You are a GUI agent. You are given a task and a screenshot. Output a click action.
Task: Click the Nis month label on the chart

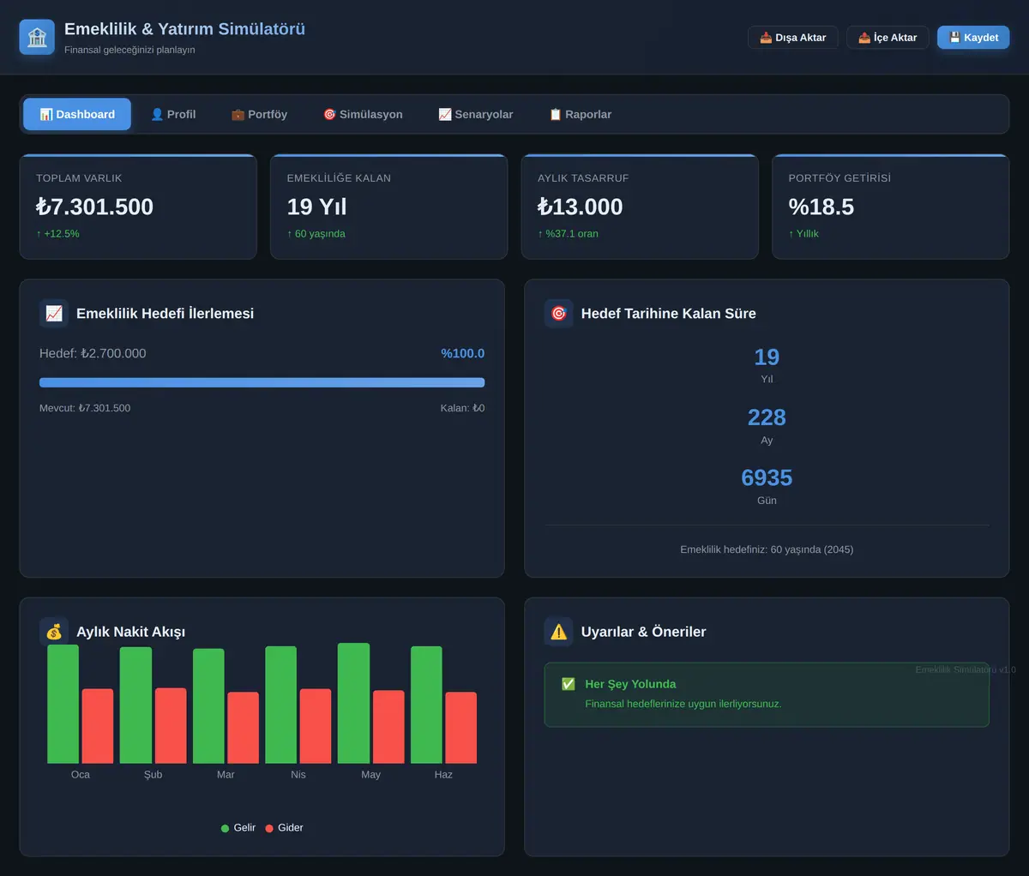[298, 774]
